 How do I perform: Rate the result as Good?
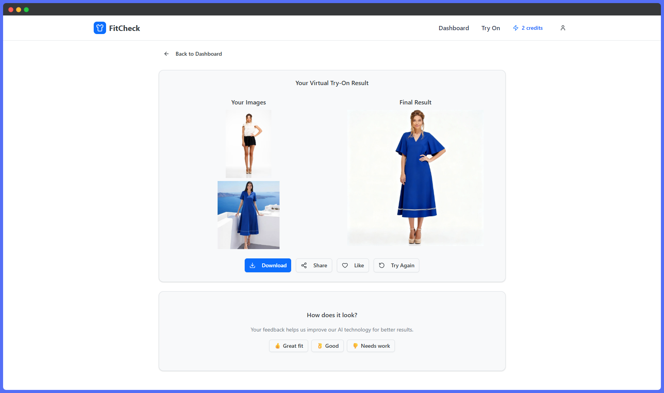point(328,346)
